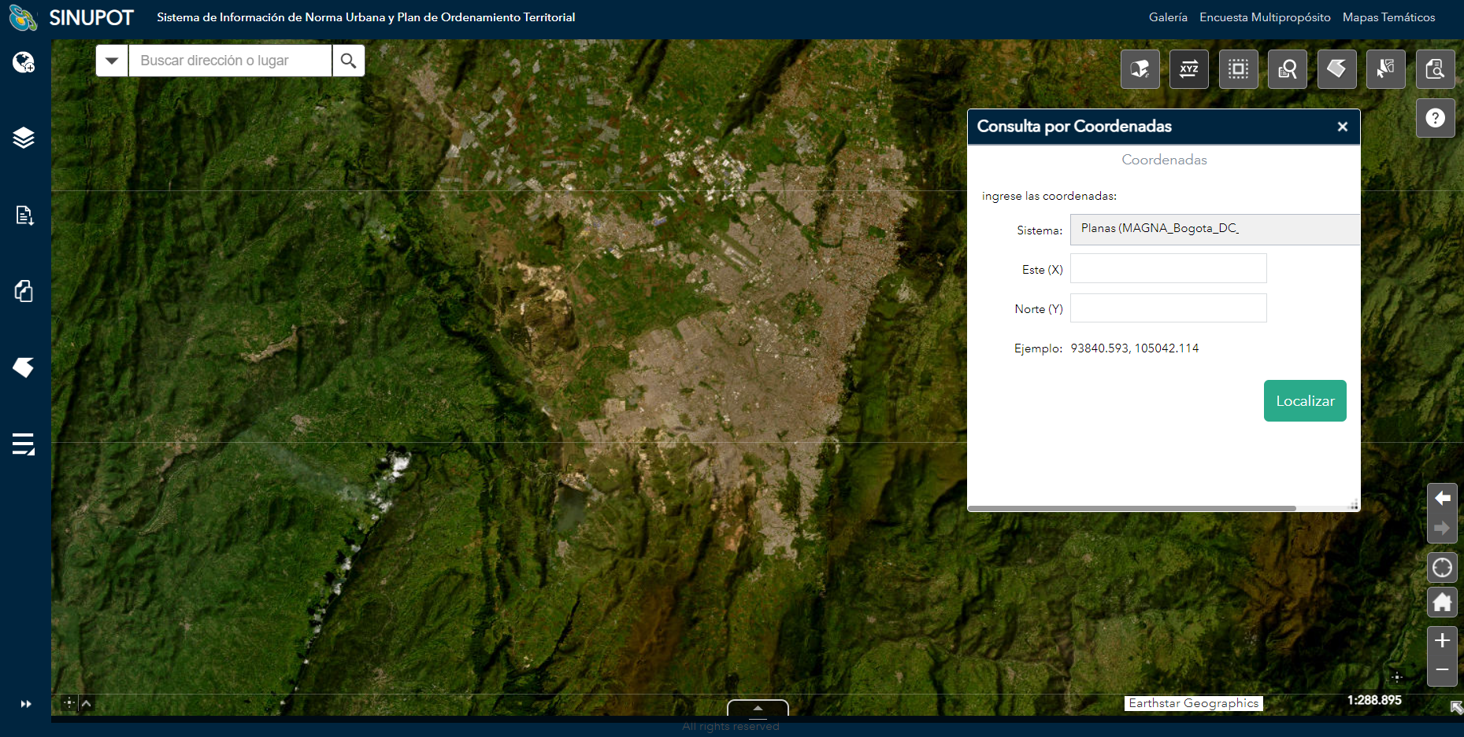
Task: Click the dashed square selection tool
Action: click(x=1238, y=69)
